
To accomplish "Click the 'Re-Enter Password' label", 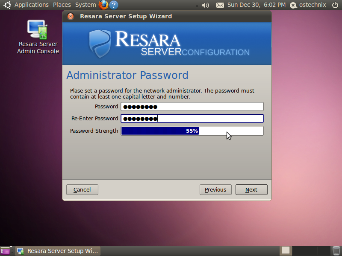I will pos(94,119).
